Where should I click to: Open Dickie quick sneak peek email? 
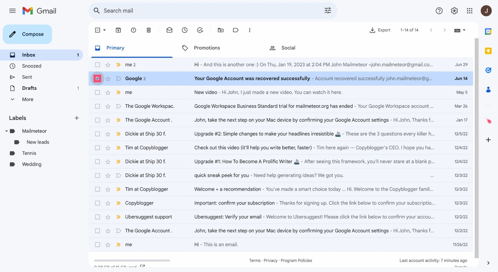click(281, 175)
